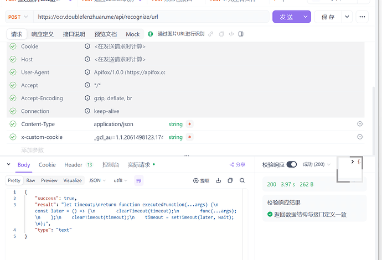Click the info icon in the Accept row
Screen dimensions: 382x260
pyautogui.click(x=87, y=85)
